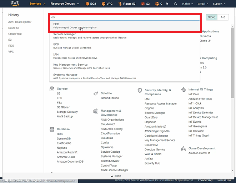Open S3 Glacier under Storage
The image size is (236, 183).
63,107
